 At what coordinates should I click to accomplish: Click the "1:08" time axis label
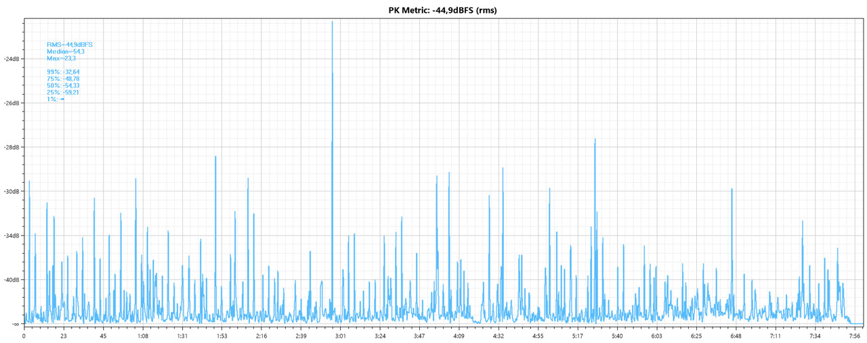coord(142,336)
